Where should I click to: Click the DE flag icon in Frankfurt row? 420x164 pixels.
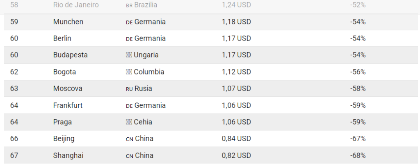[129, 105]
